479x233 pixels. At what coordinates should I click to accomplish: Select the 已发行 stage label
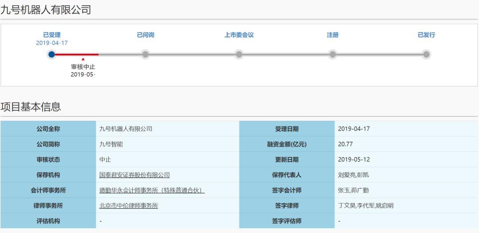coord(426,35)
